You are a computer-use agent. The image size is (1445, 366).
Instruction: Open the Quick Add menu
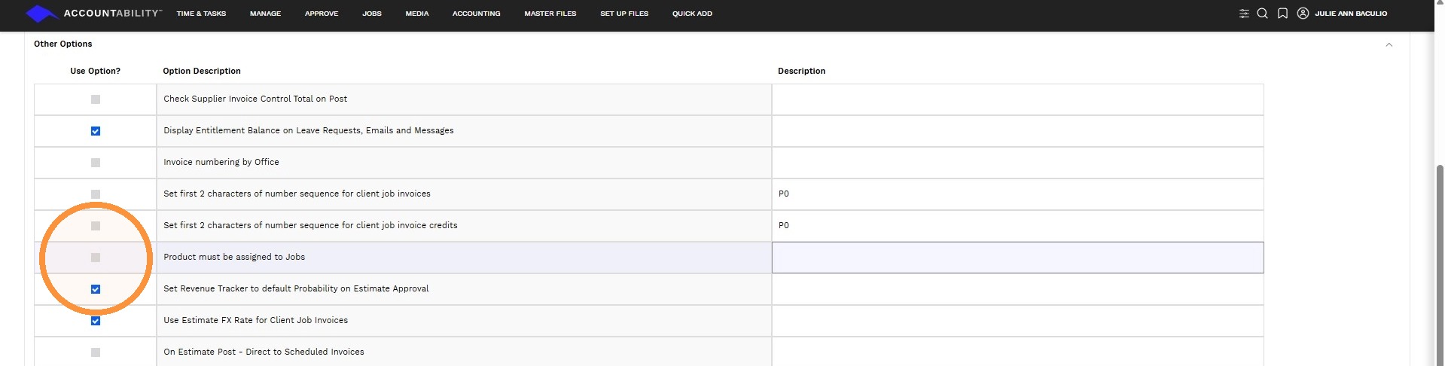click(x=692, y=14)
